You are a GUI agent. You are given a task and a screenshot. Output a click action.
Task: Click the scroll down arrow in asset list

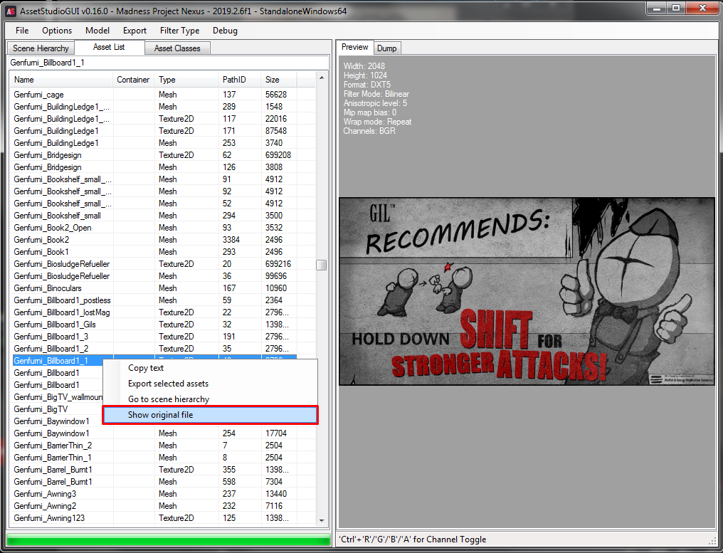pyautogui.click(x=322, y=521)
